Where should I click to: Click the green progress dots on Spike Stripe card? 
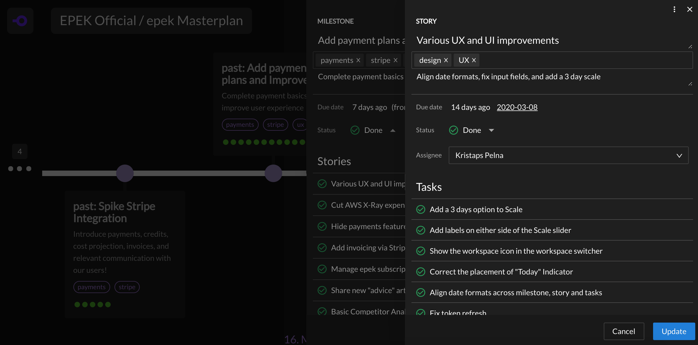point(93,304)
